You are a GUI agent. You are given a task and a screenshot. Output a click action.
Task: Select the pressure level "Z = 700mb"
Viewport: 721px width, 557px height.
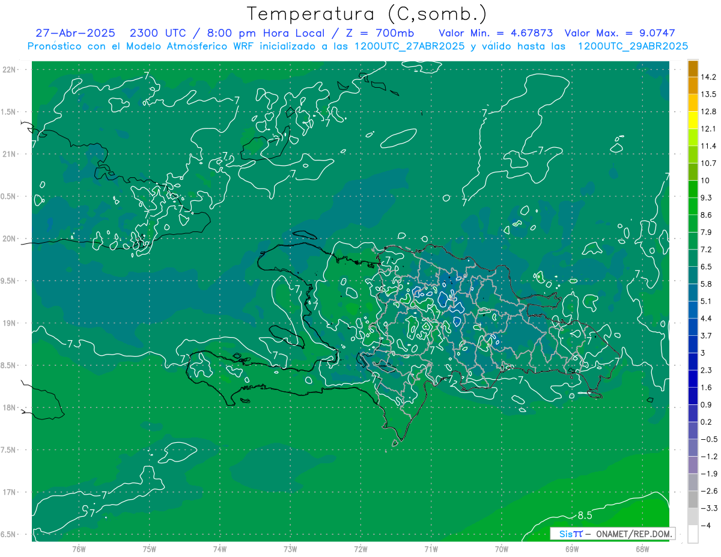[x=380, y=33]
